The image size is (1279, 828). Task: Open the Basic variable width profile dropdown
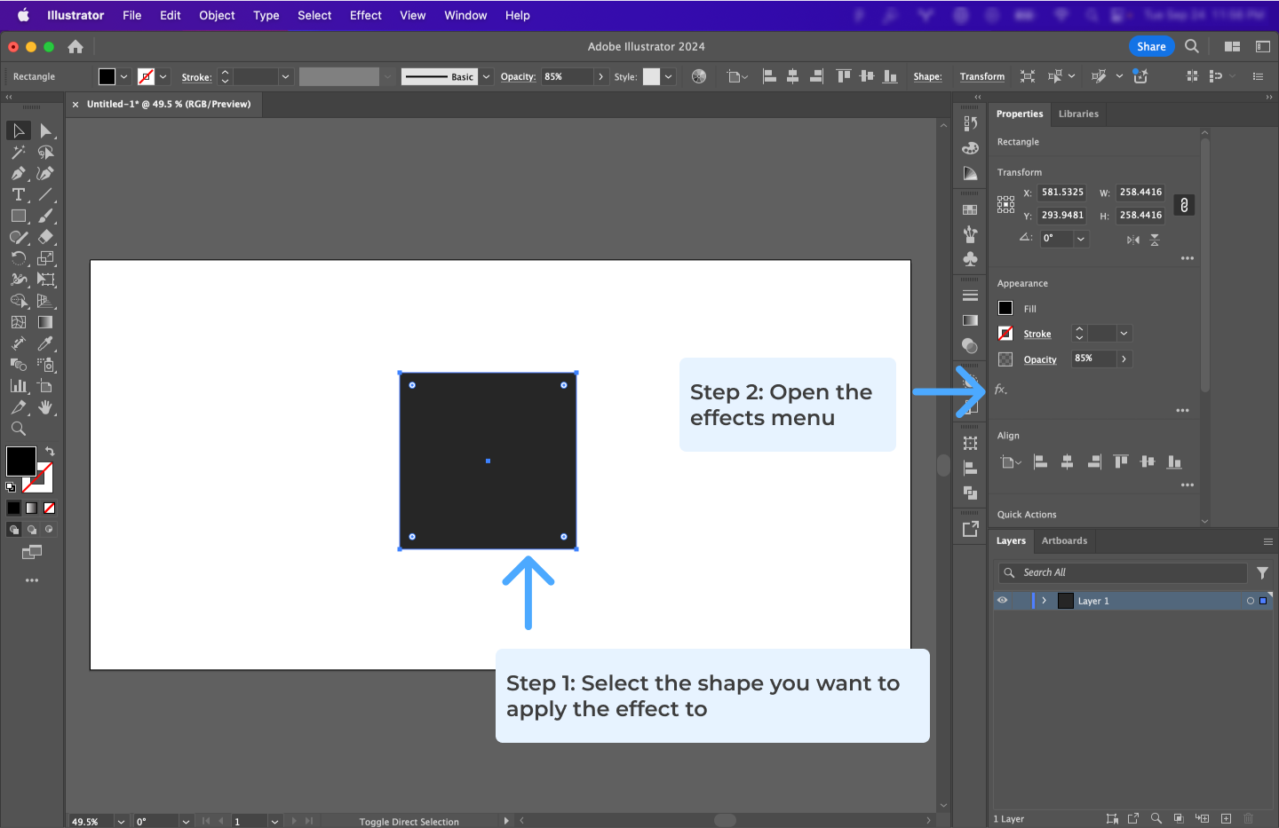pos(486,76)
